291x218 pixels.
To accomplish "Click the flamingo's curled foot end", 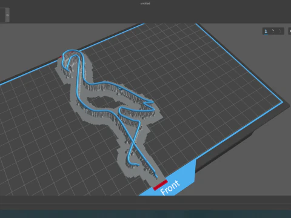I will (133, 162).
